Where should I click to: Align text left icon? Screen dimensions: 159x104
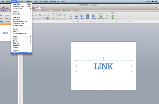point(44,18)
